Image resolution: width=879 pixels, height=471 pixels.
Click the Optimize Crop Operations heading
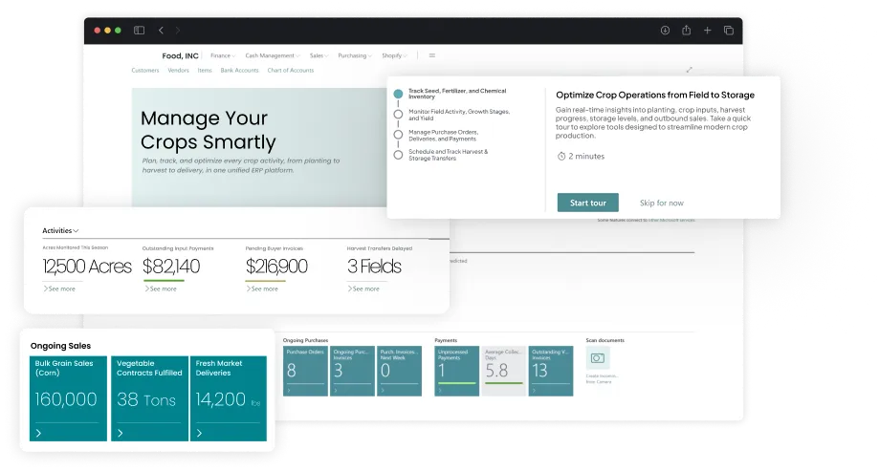[x=655, y=96]
